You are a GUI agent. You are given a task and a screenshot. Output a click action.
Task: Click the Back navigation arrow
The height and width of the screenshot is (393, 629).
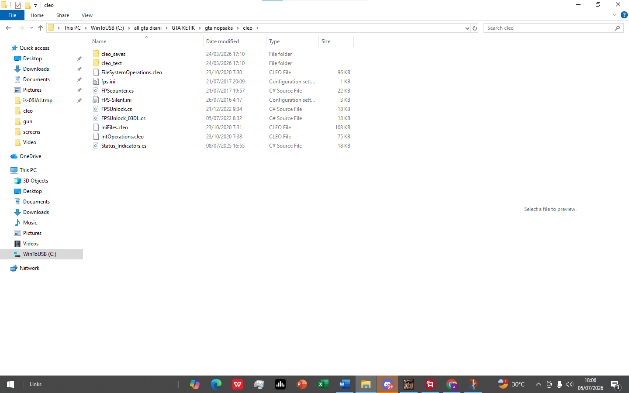point(8,28)
